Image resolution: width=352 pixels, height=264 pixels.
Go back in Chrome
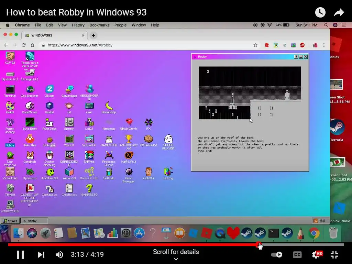pos(6,45)
